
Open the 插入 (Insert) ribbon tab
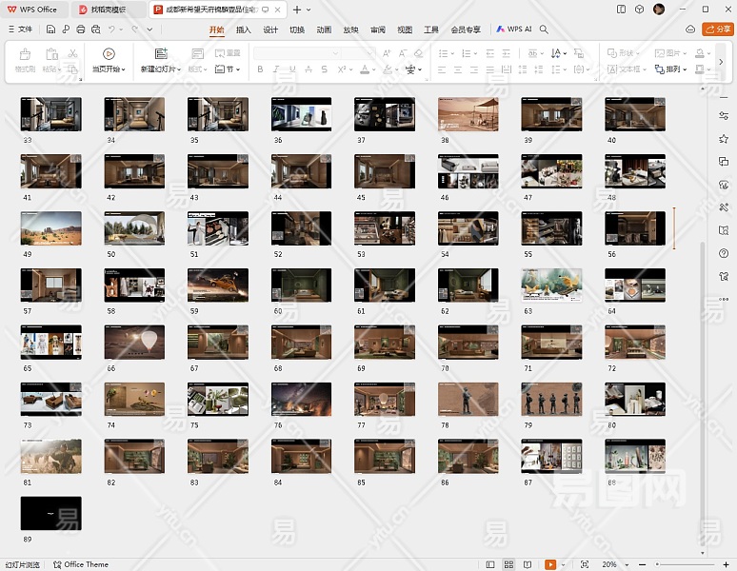pyautogui.click(x=244, y=30)
